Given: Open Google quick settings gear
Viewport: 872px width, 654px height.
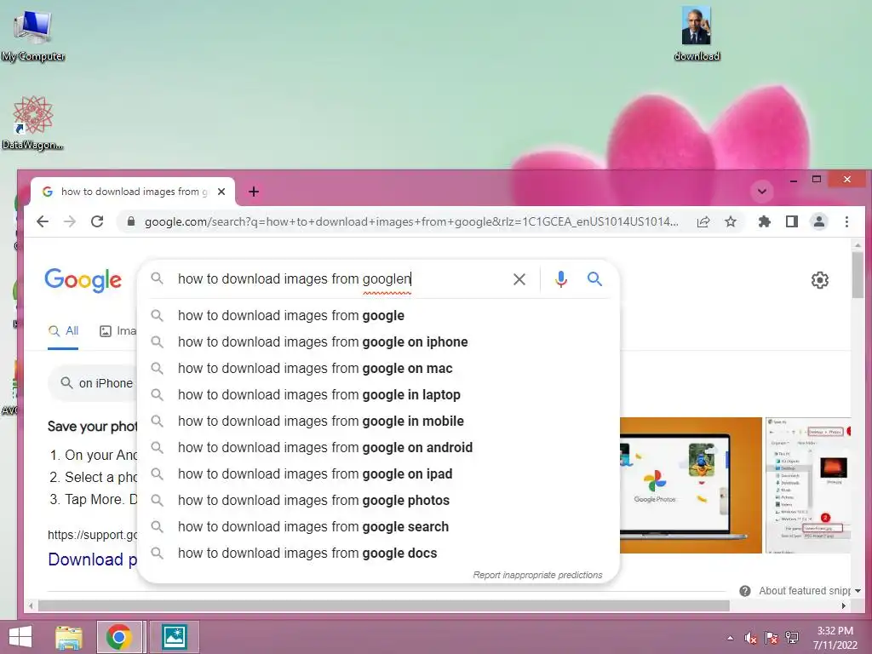Looking at the screenshot, I should [820, 279].
